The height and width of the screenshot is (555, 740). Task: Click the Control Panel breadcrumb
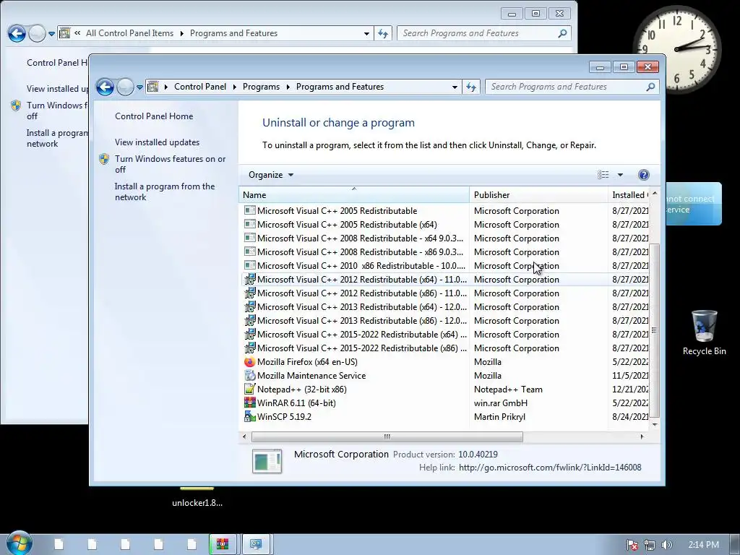coord(200,87)
